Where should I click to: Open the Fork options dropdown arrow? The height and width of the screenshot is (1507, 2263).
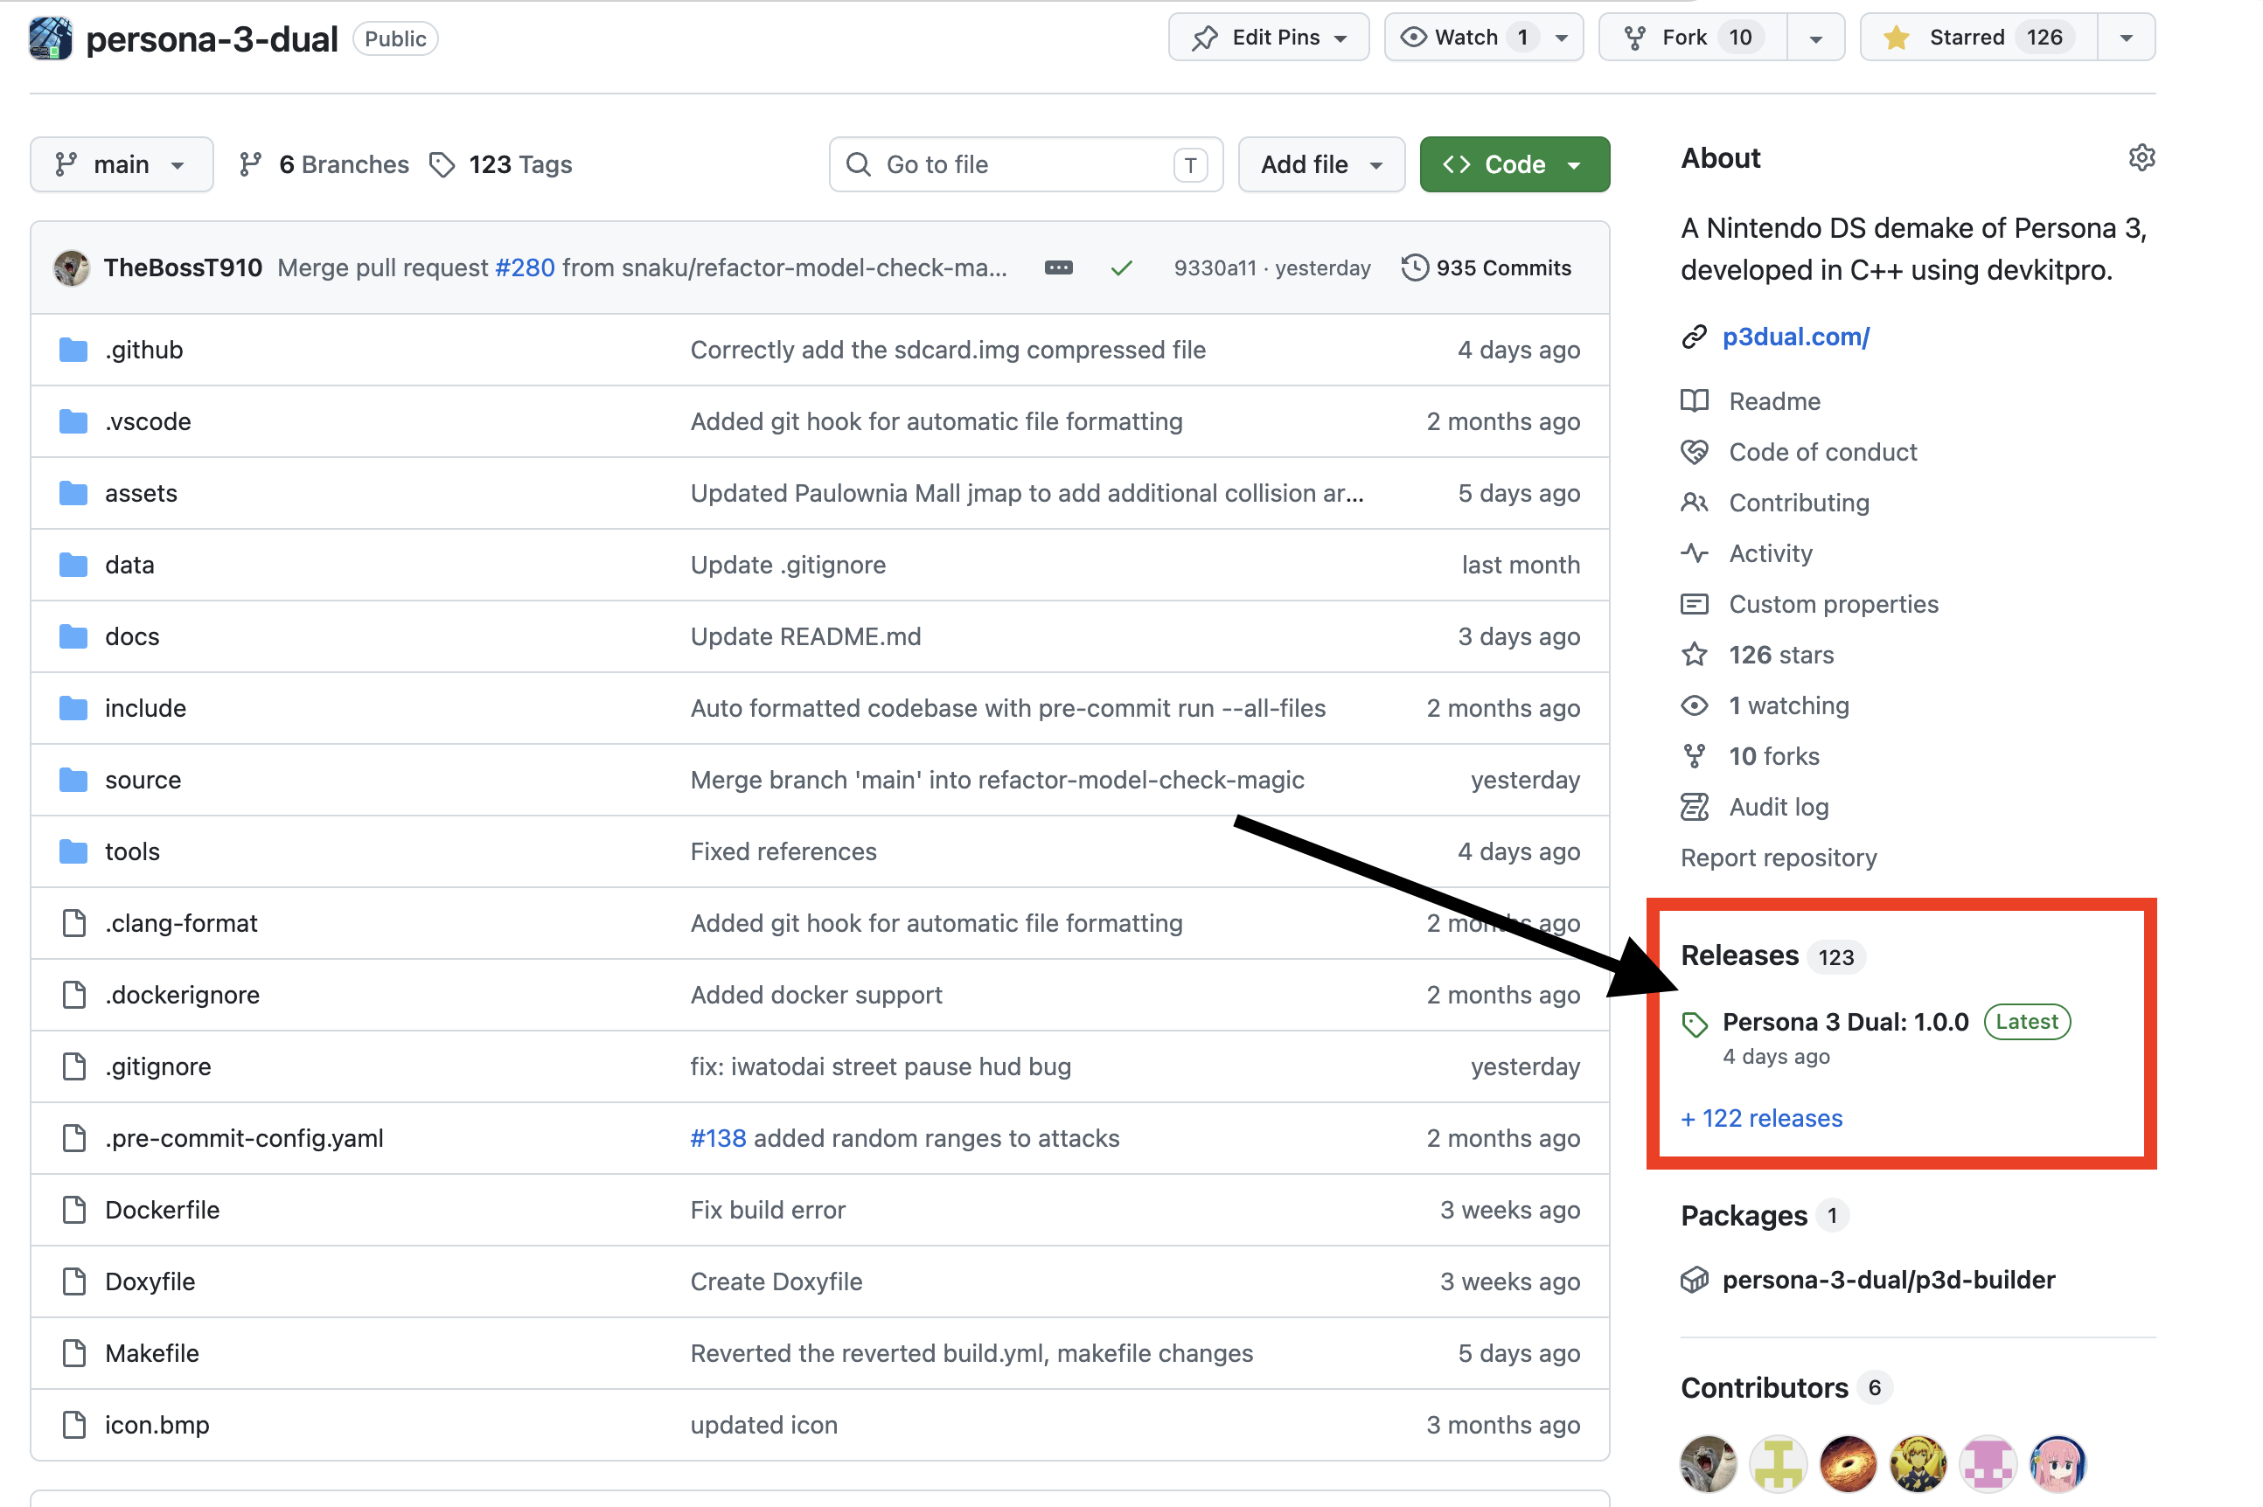[x=1815, y=38]
